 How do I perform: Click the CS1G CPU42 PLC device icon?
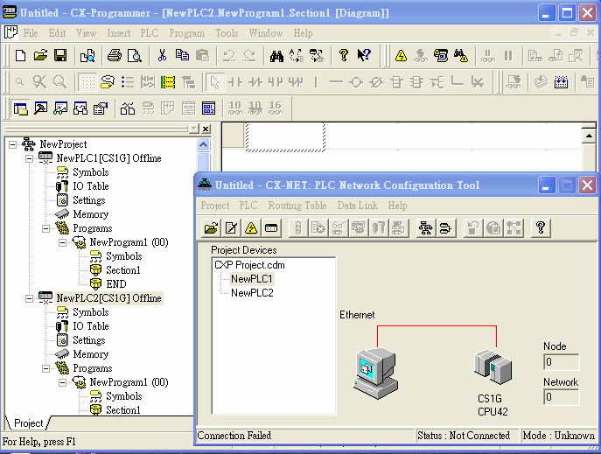coord(493,367)
